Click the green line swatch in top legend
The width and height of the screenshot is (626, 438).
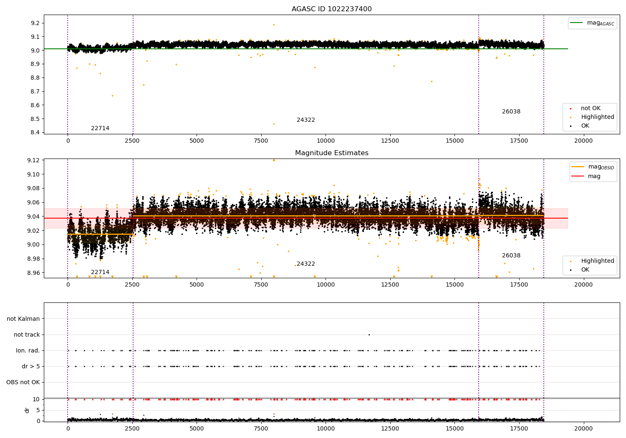pyautogui.click(x=577, y=23)
